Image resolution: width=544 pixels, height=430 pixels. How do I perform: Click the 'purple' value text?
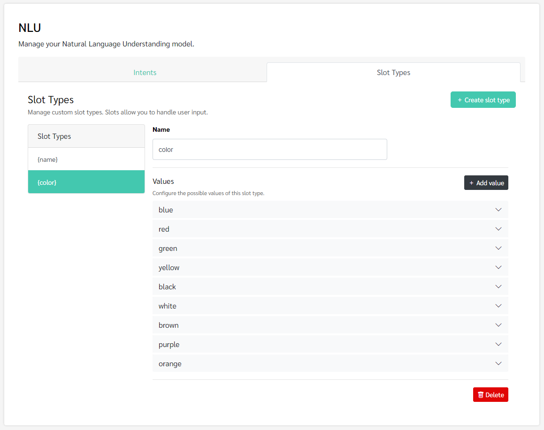169,344
